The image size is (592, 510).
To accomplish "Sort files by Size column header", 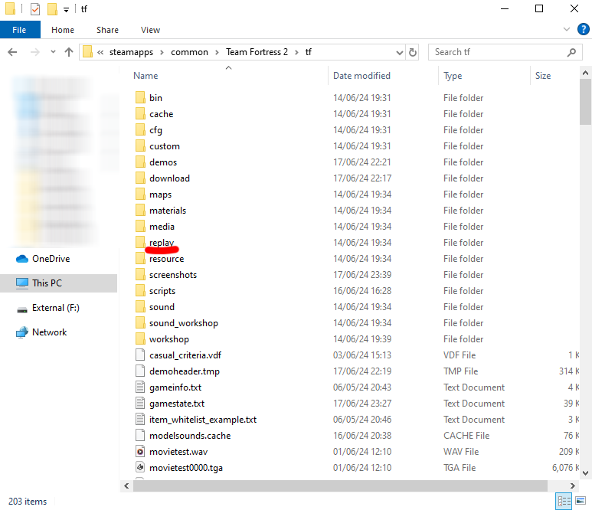I will pos(542,76).
